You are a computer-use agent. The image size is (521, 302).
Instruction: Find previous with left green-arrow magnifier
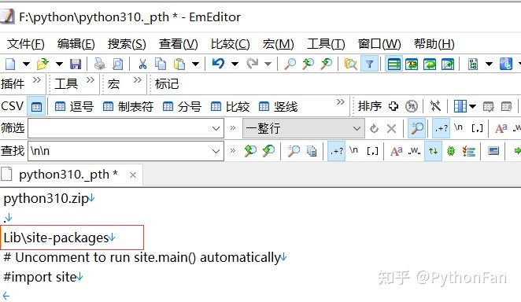pos(250,151)
